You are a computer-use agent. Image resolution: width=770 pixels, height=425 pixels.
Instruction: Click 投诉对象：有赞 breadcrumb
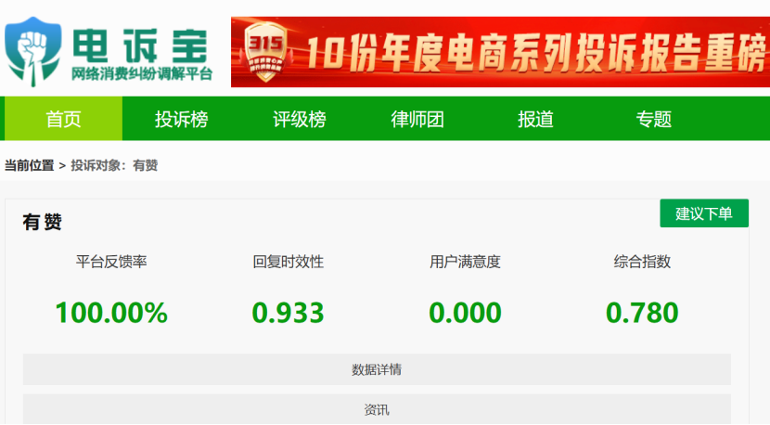114,165
